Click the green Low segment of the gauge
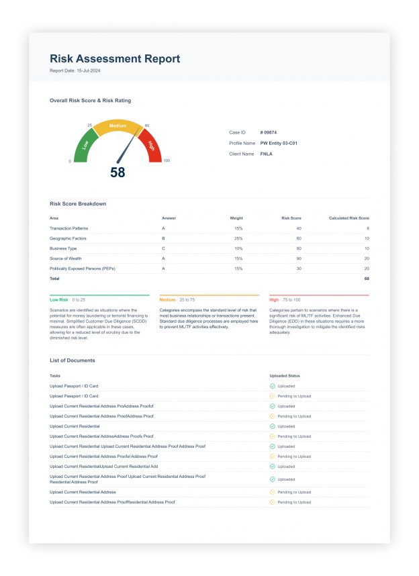The width and height of the screenshot is (419, 576). 85,145
